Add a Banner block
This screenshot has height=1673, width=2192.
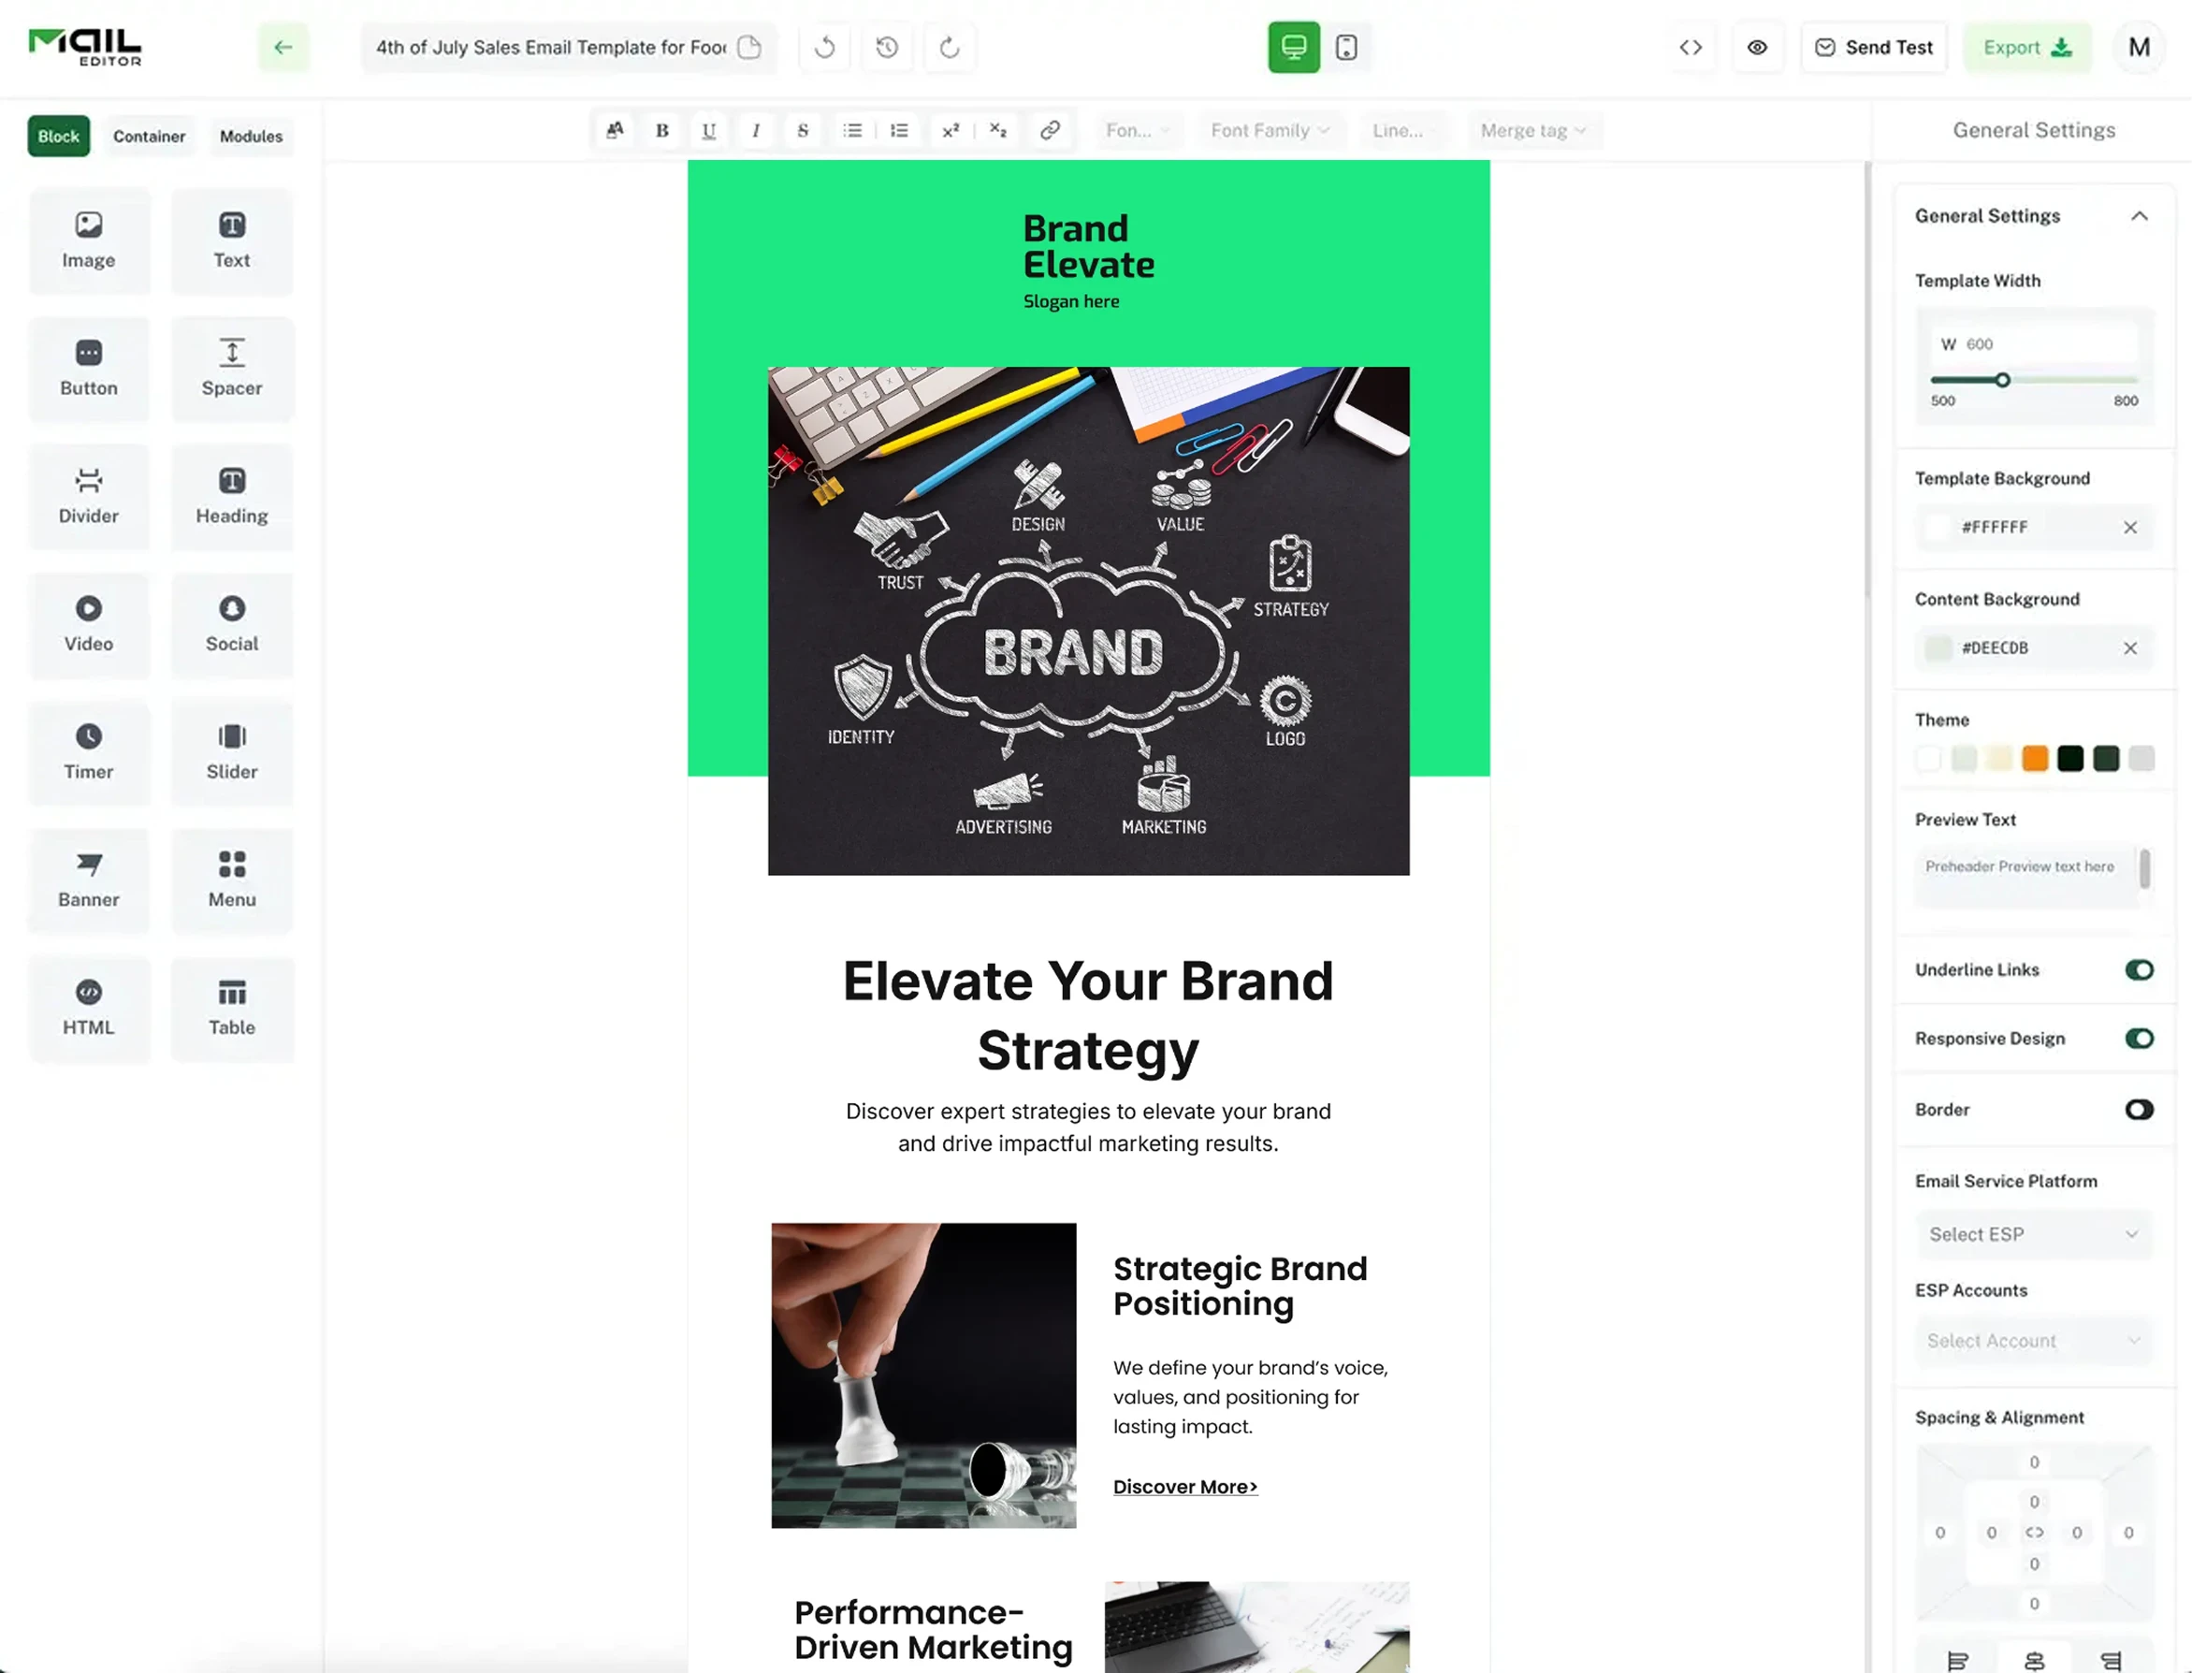[x=89, y=880]
